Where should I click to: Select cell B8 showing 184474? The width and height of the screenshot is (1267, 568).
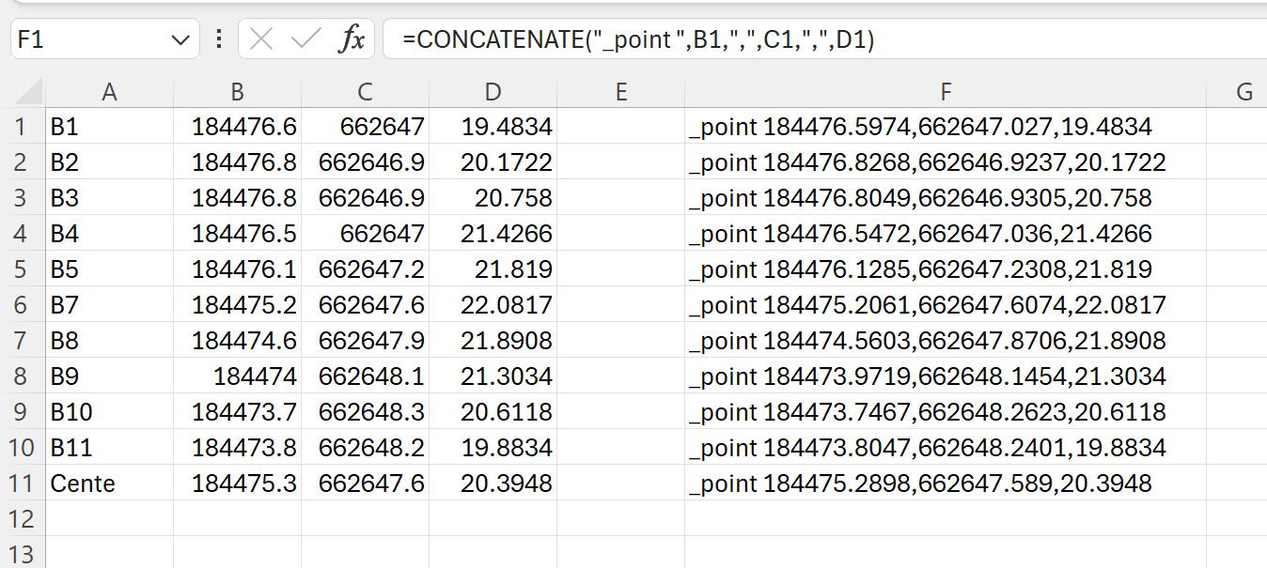237,376
